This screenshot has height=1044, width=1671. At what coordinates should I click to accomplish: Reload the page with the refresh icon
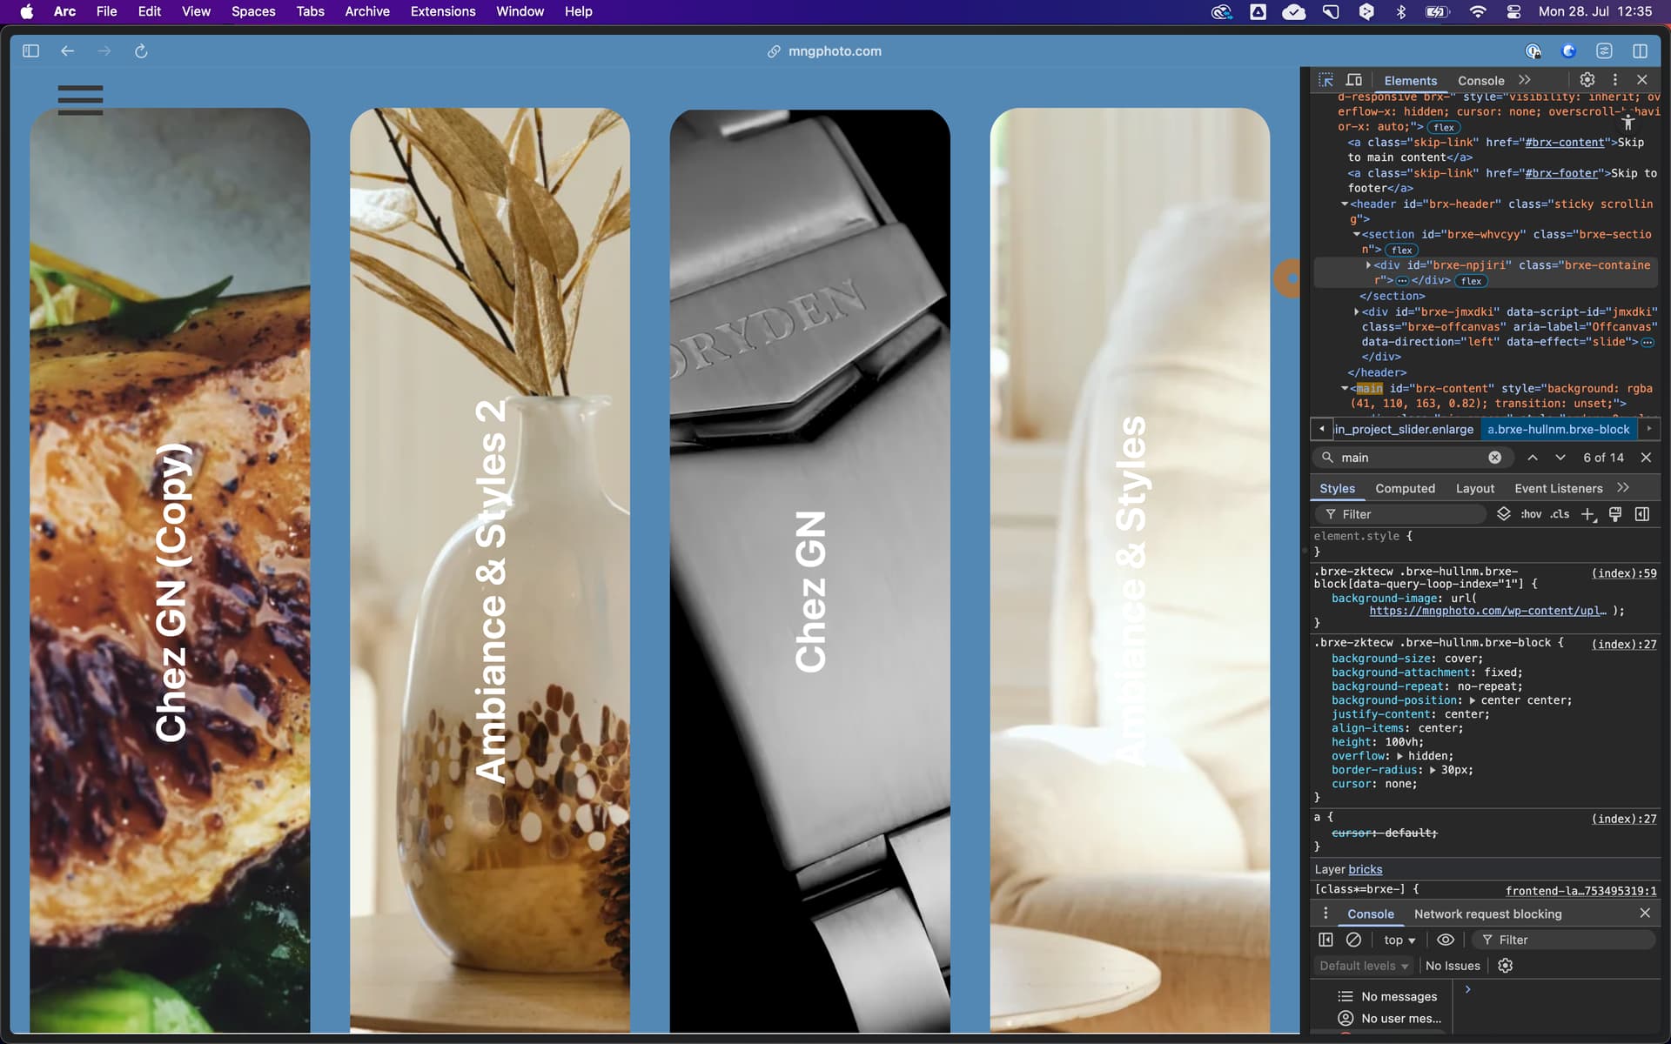[141, 51]
